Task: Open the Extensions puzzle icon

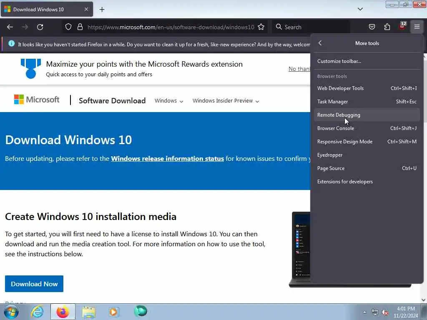Action: pyautogui.click(x=387, y=27)
